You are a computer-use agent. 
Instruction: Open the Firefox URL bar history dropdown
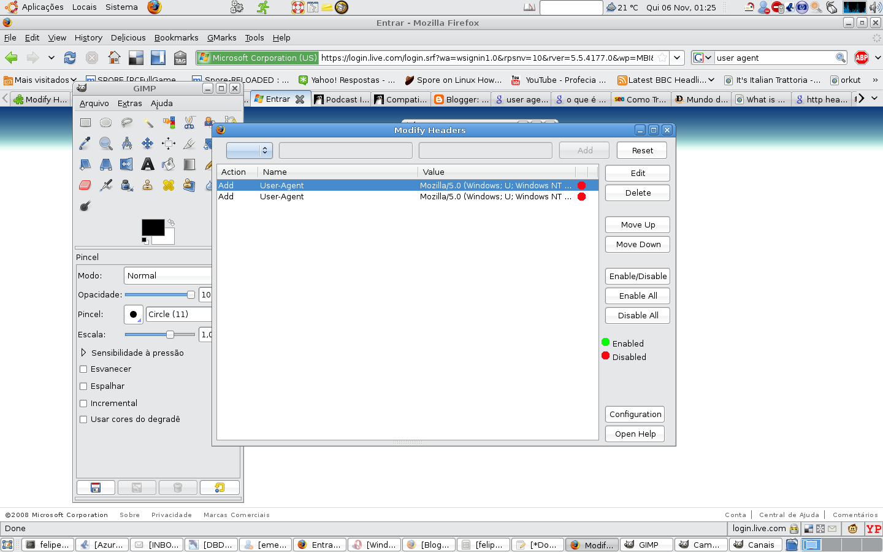[677, 58]
